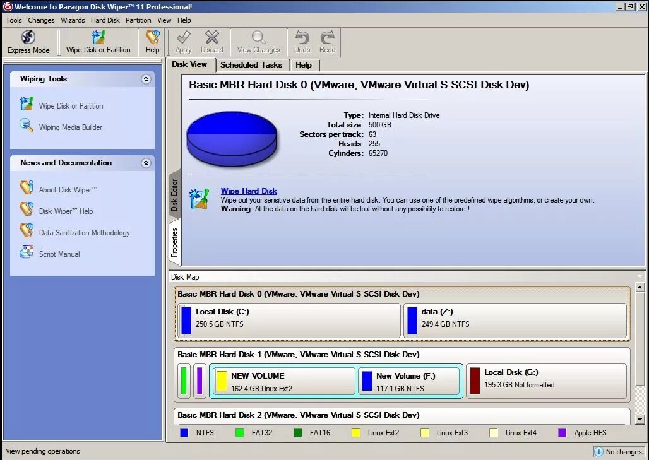This screenshot has width=649, height=460.
Task: Open Data Sanitization Methodology link
Action: [x=85, y=233]
